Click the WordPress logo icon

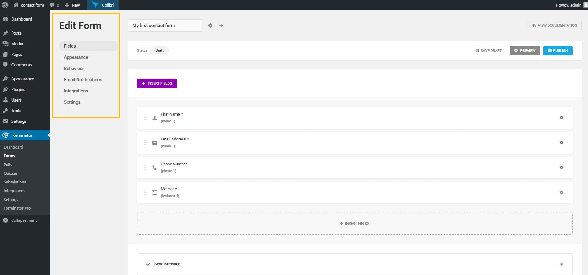5,5
